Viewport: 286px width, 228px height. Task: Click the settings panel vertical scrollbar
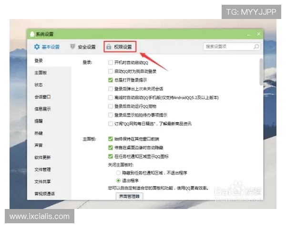[x=261, y=72]
